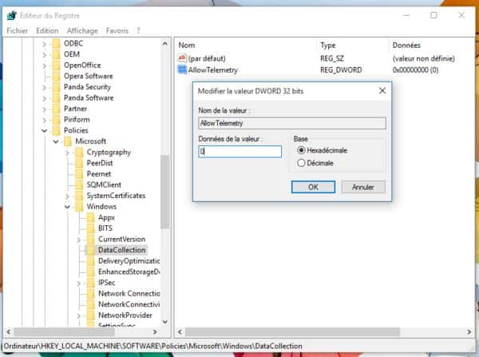Click the REG_DWORD type cell
This screenshot has height=357, width=479.
pyautogui.click(x=341, y=70)
